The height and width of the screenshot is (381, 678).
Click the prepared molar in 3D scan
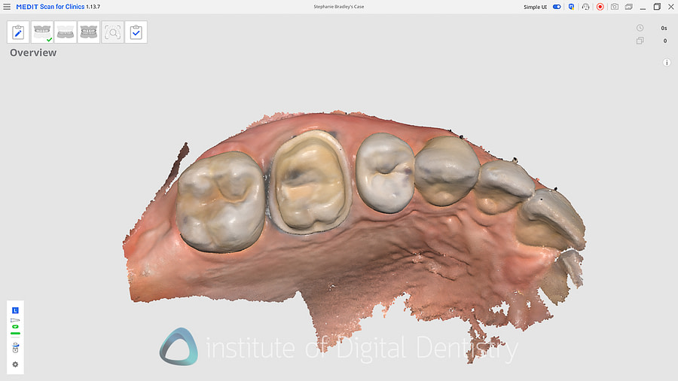310,183
